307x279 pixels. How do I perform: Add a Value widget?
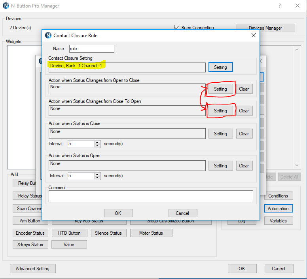(69, 244)
